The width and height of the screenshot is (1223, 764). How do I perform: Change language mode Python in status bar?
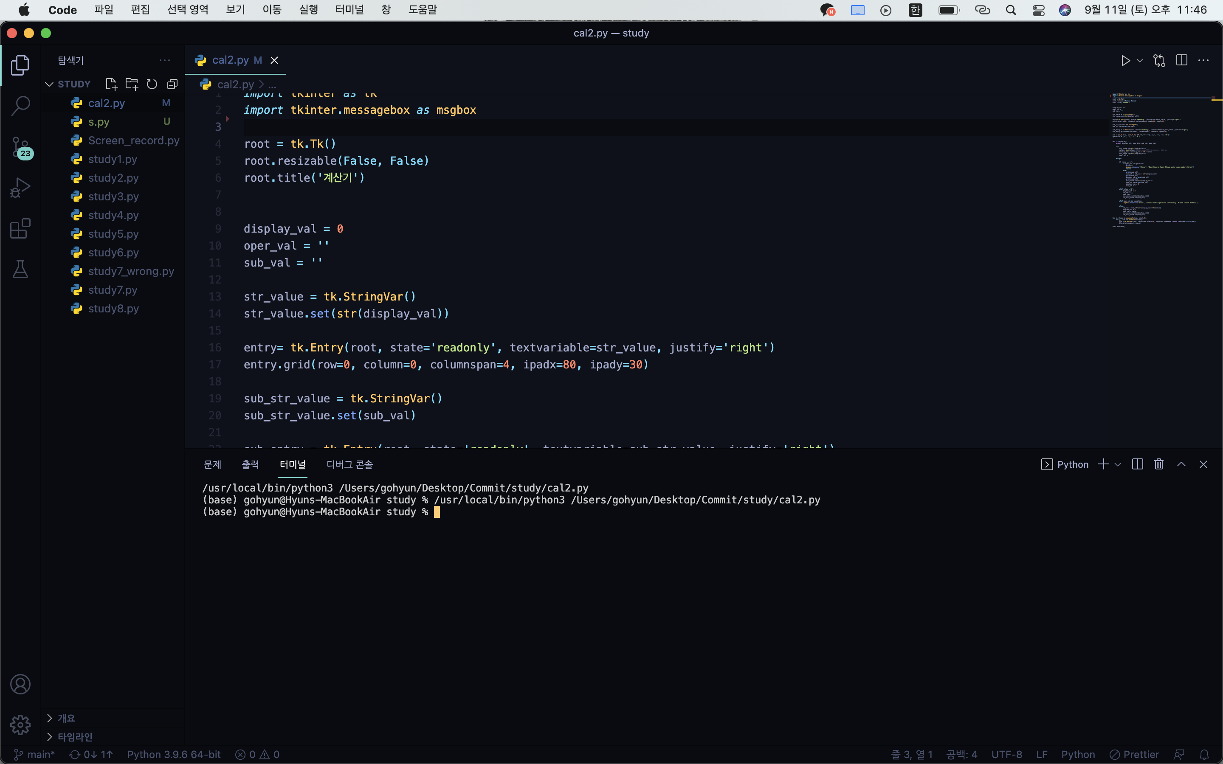[x=1077, y=754]
